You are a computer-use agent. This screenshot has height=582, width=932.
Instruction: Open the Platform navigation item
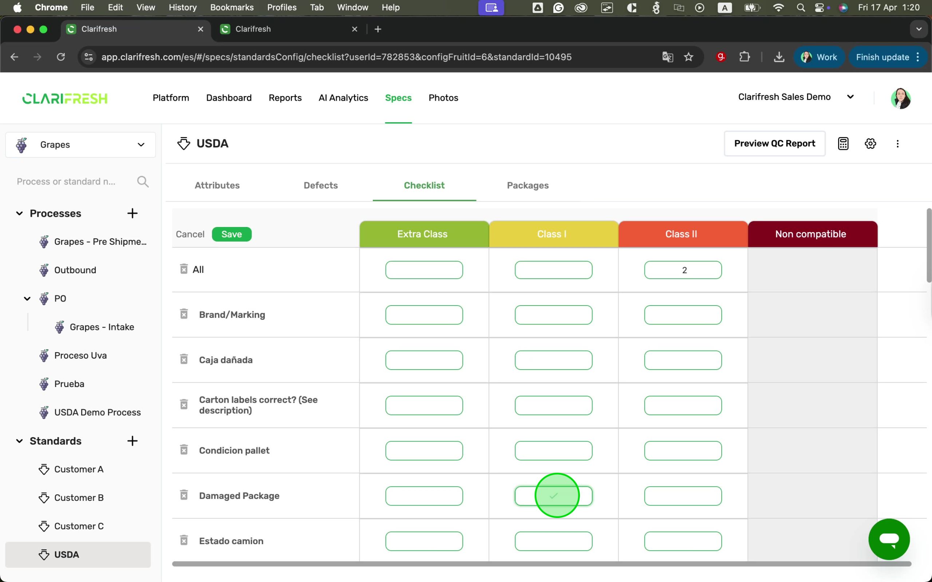pos(171,98)
